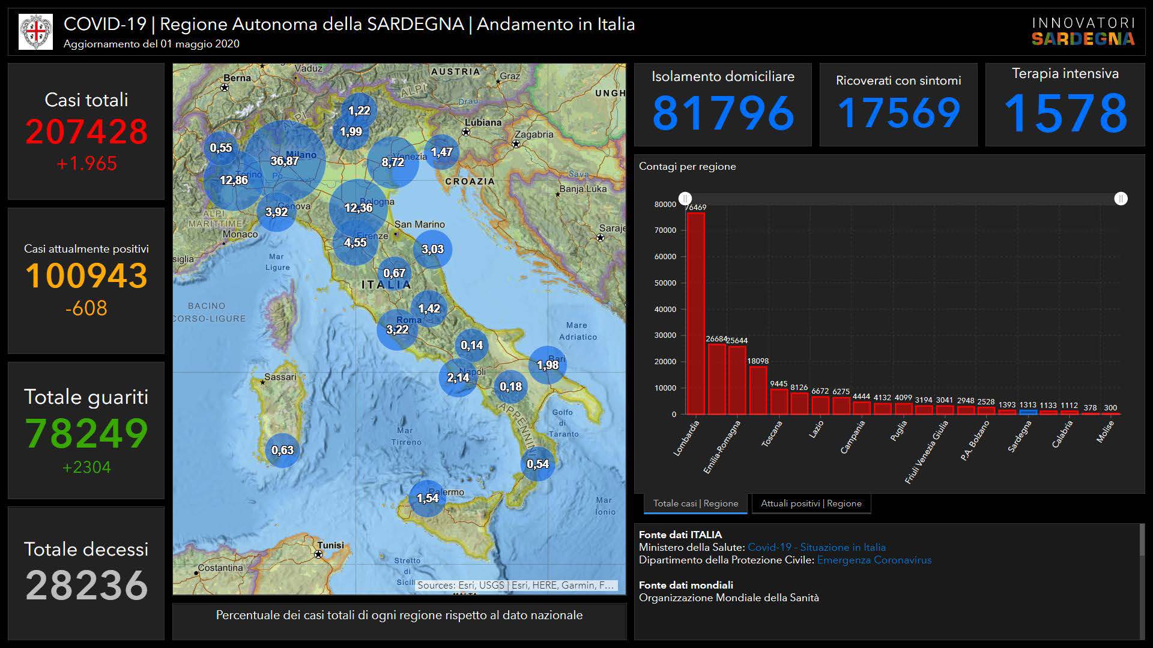
Task: Click the Lombardia bar showing 76469
Action: pos(695,313)
